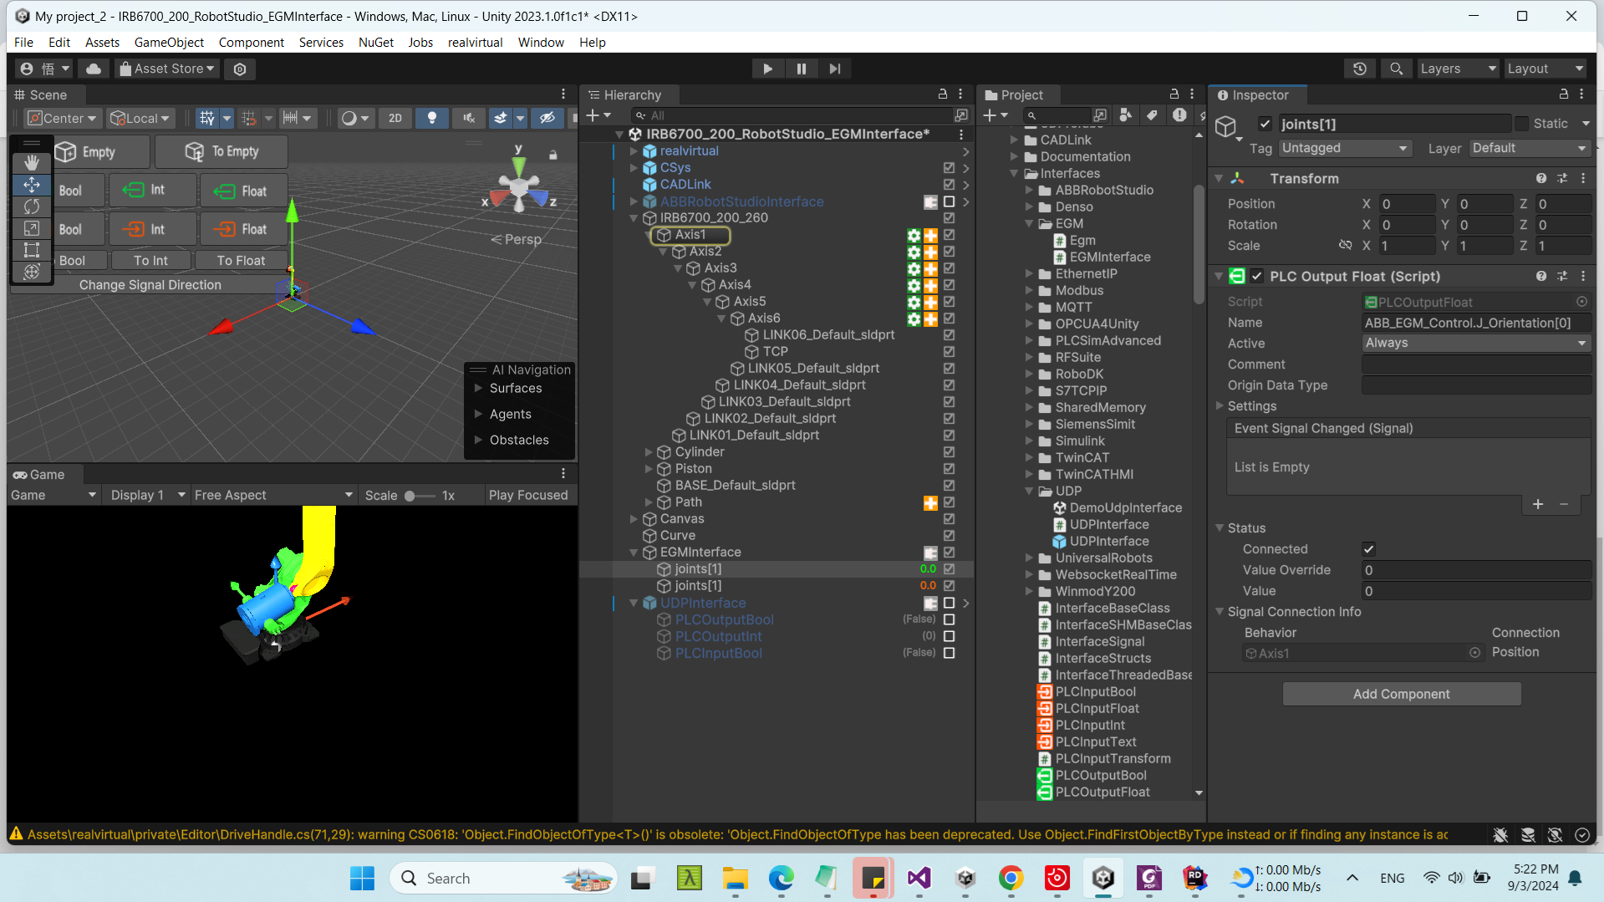Open the NuGet menu
Viewport: 1604px width, 902px height.
point(375,42)
